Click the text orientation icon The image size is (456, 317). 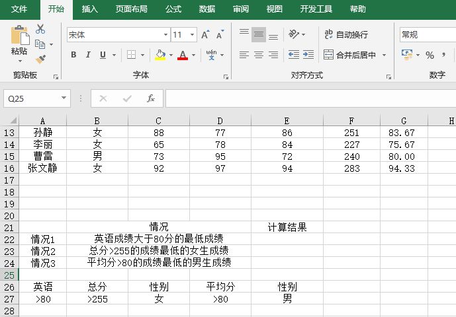pos(295,34)
